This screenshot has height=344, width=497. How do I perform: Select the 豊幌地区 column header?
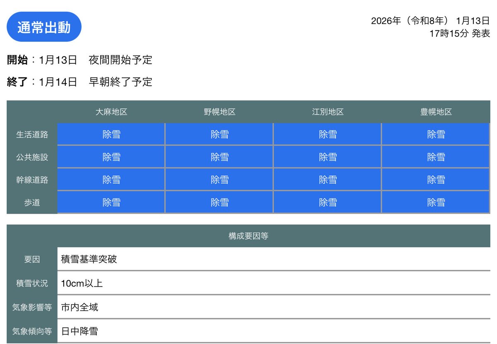pyautogui.click(x=436, y=112)
